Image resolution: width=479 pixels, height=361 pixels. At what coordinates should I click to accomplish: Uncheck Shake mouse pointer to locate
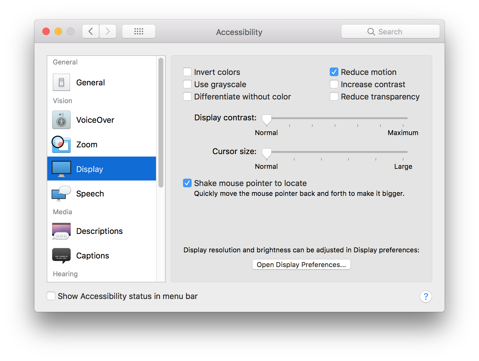pyautogui.click(x=187, y=183)
